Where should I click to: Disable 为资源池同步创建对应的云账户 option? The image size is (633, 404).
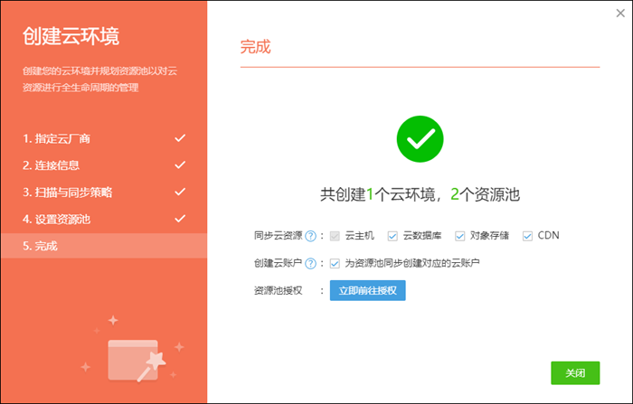pyautogui.click(x=335, y=263)
